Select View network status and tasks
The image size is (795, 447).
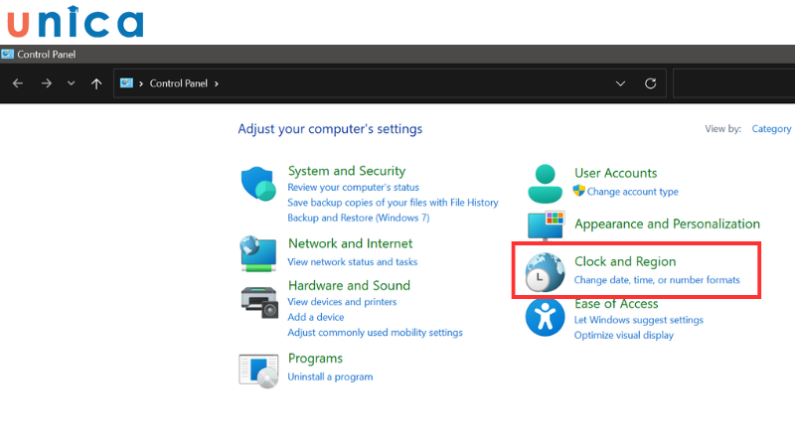(x=352, y=262)
